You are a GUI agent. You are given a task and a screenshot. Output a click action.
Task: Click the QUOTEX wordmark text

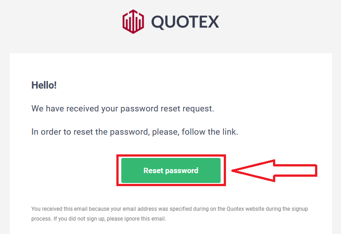[185, 21]
